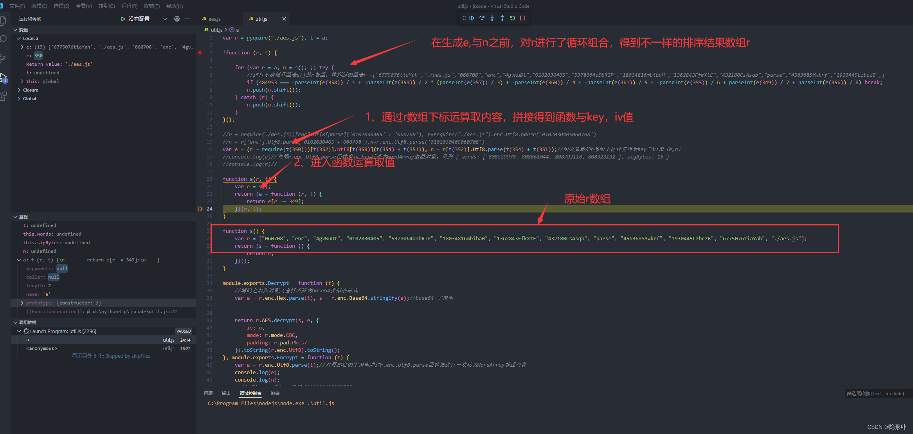Click the this.words: undefined watch row
Image resolution: width=913 pixels, height=434 pixels.
(104, 234)
